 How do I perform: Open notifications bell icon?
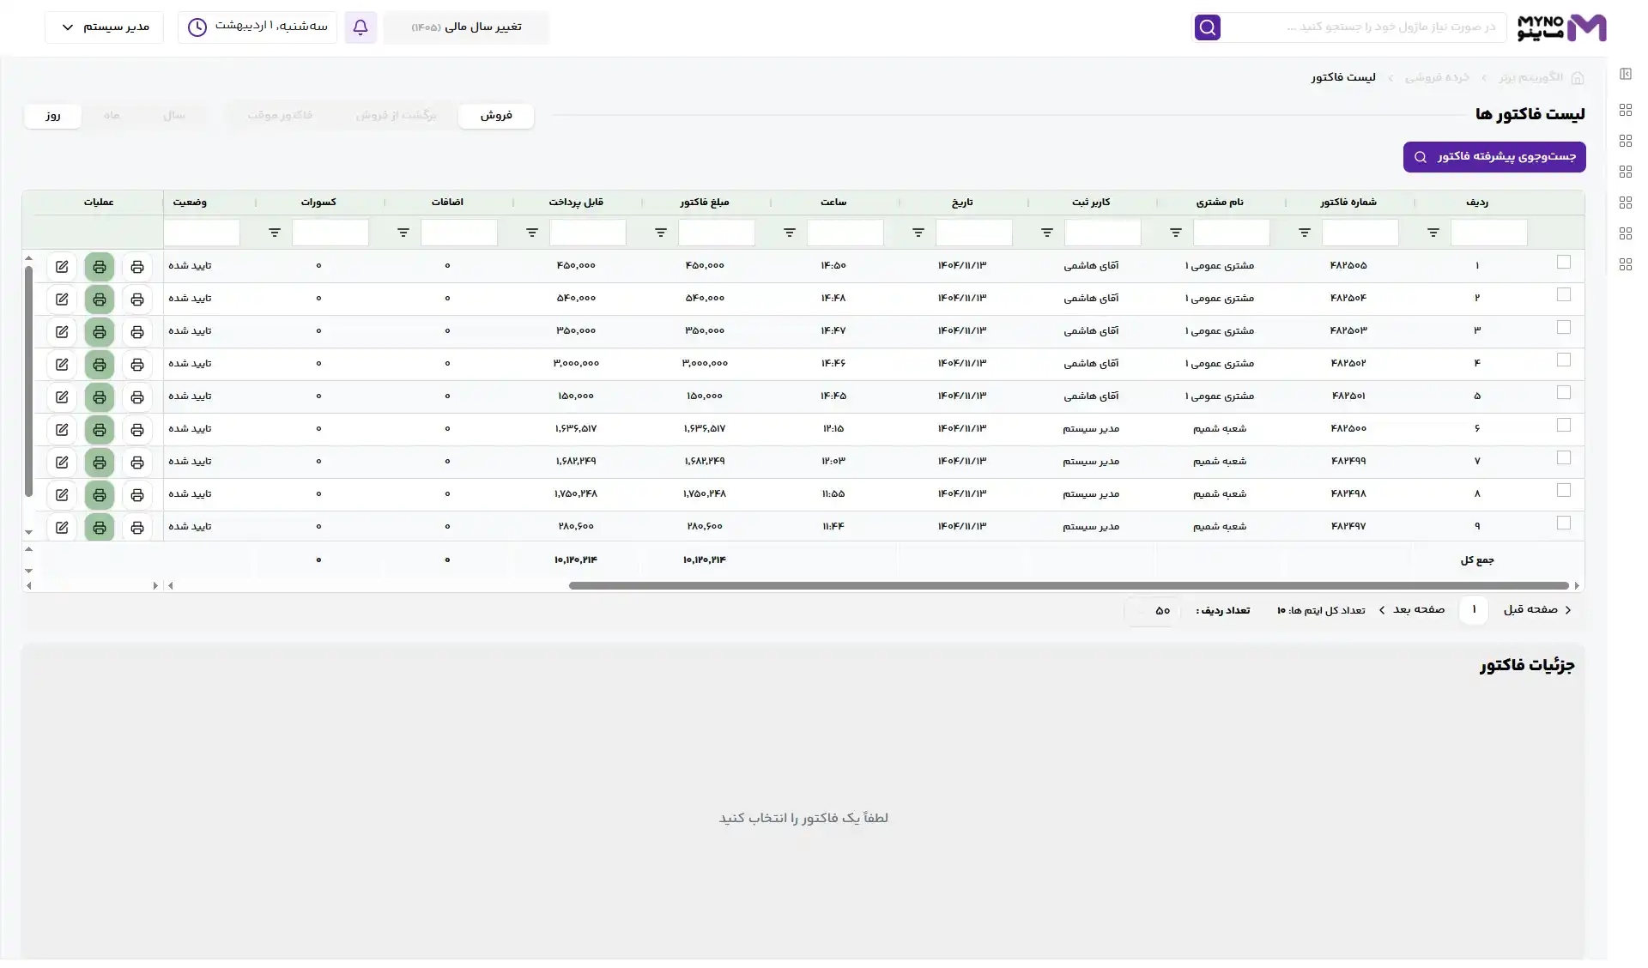(x=360, y=27)
